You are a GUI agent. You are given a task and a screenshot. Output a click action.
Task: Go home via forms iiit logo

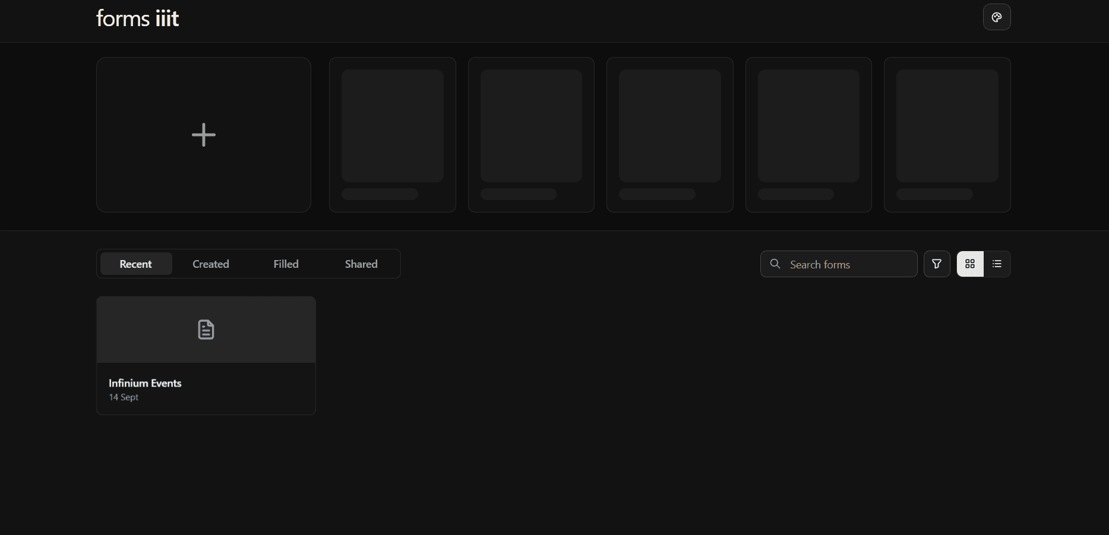coord(137,18)
